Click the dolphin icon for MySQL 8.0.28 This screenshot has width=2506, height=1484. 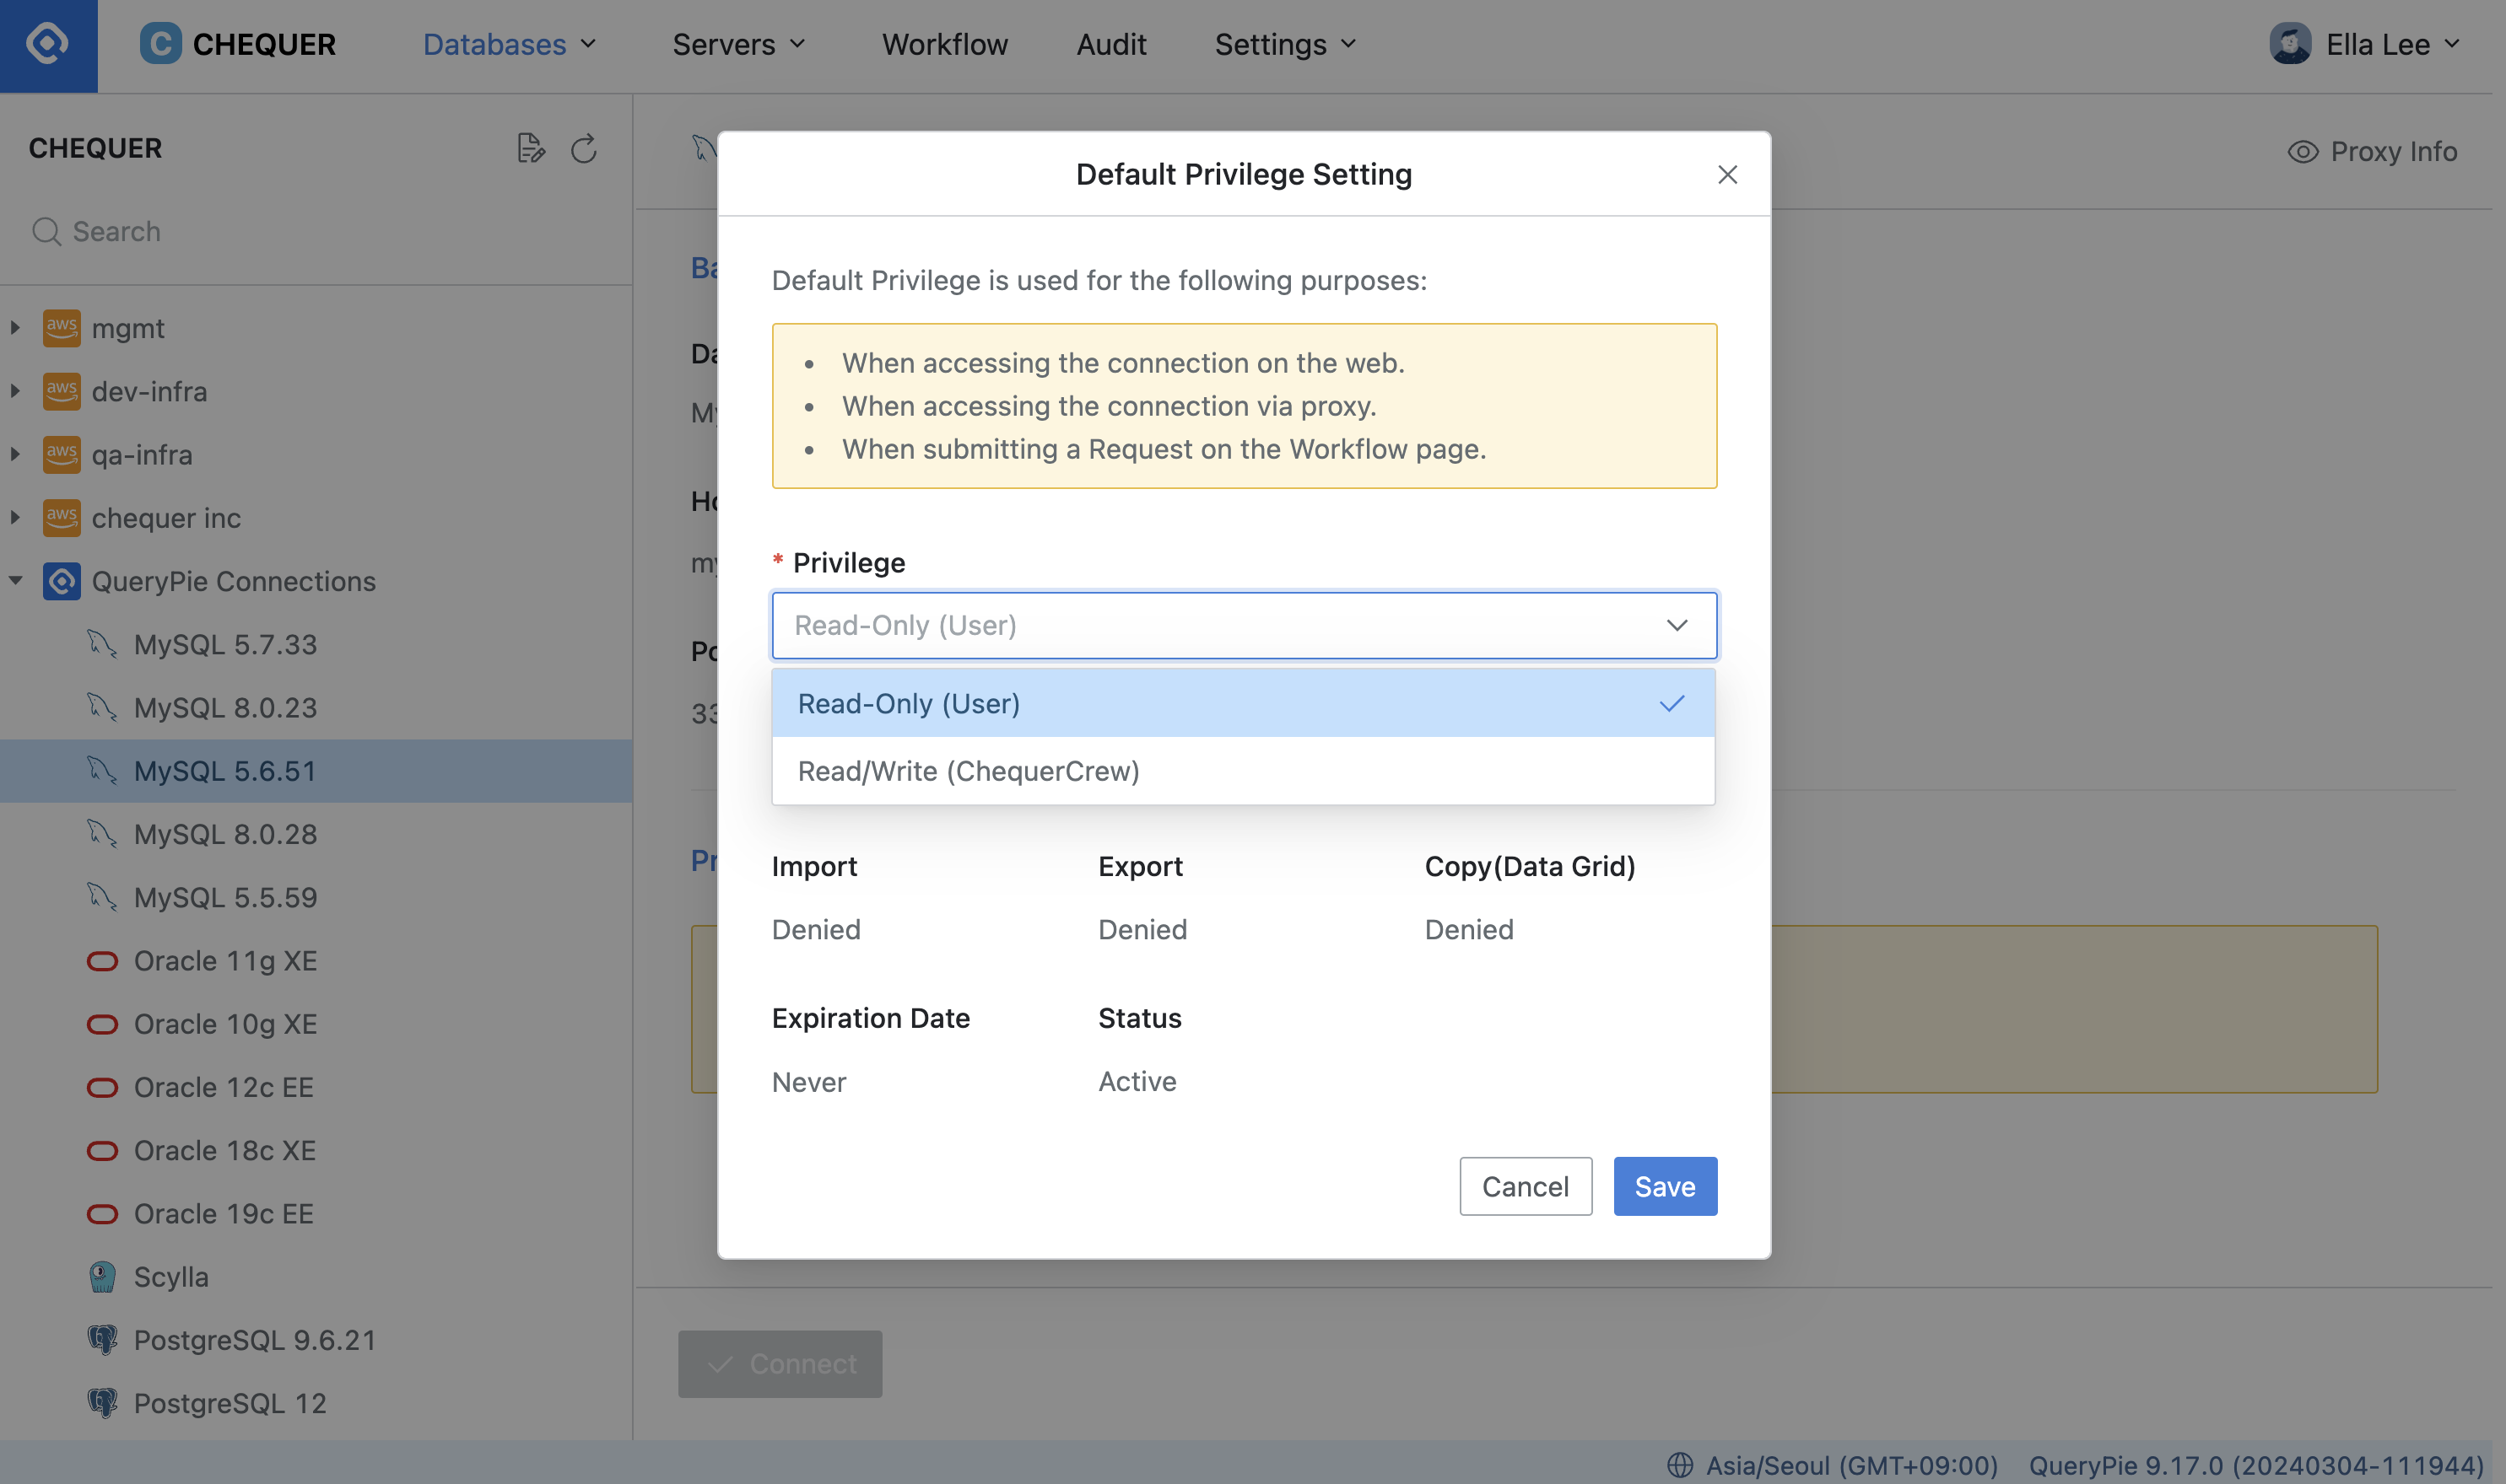pyautogui.click(x=102, y=834)
